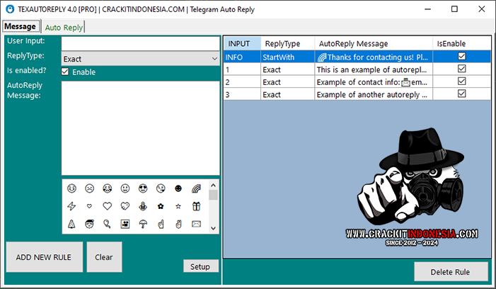Insert the rainbow emoji
The image size is (496, 289).
point(195,188)
